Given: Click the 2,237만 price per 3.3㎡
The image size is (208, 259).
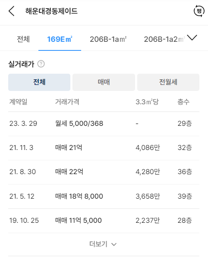Looking at the screenshot, I should pos(148,221).
